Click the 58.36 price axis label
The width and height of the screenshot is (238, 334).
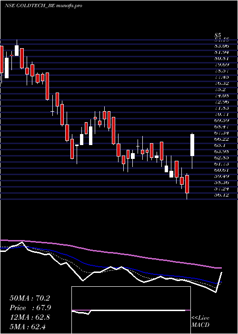(x=222, y=182)
